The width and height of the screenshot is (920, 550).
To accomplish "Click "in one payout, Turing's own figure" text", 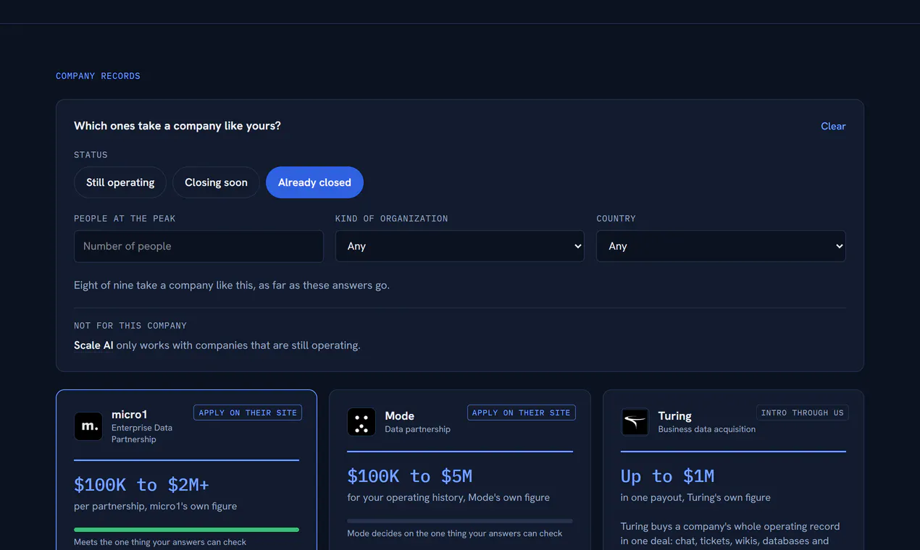I will 695,497.
